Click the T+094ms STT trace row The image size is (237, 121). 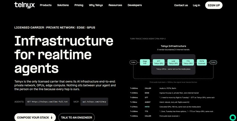coord(172,98)
